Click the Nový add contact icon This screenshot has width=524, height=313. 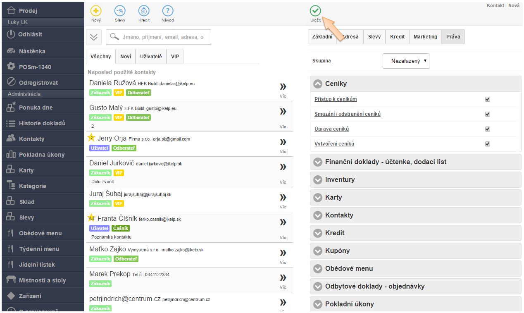pyautogui.click(x=96, y=12)
